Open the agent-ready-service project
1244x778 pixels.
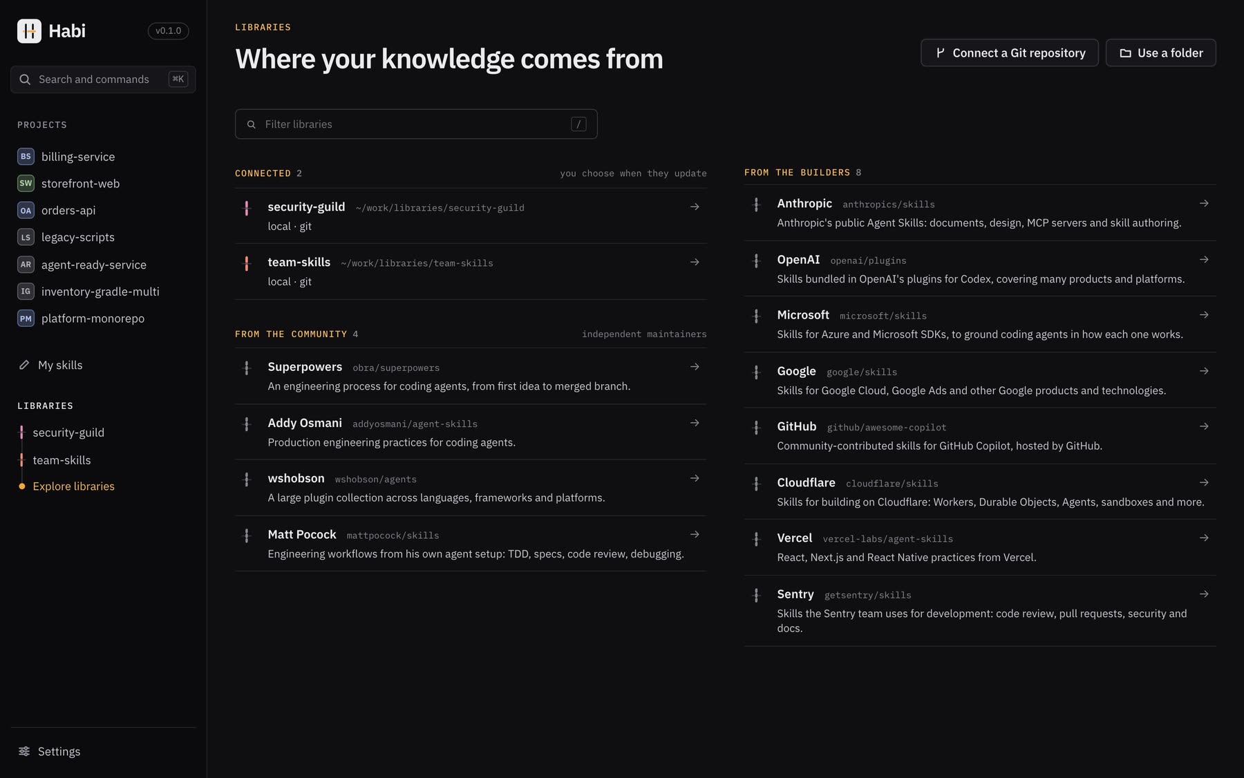(x=103, y=265)
